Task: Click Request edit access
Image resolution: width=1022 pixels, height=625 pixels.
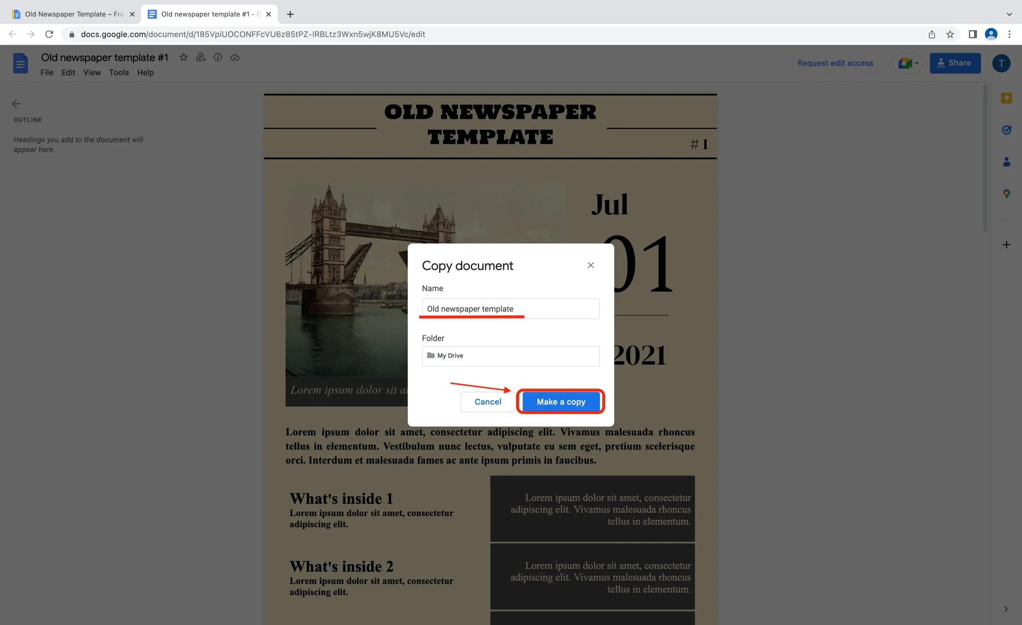Action: tap(835, 63)
